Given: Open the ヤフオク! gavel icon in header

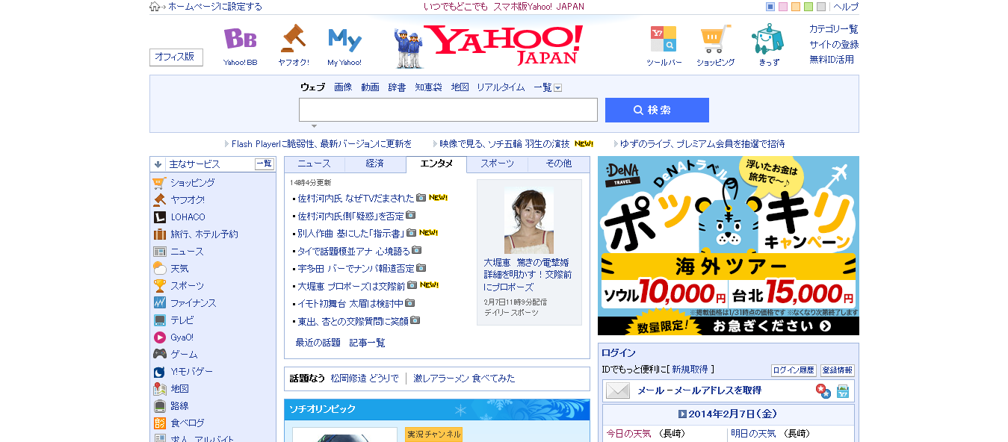Looking at the screenshot, I should coord(293,38).
